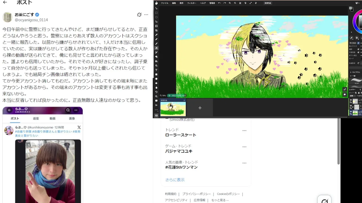Click the search icon in embedded profile header

(68, 110)
